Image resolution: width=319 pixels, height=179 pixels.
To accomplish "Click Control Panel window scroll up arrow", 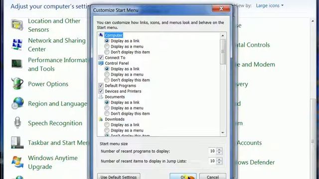I will click(x=313, y=21).
